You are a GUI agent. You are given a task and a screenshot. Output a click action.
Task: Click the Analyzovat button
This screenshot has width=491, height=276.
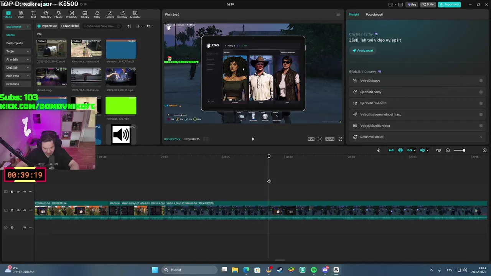click(362, 51)
